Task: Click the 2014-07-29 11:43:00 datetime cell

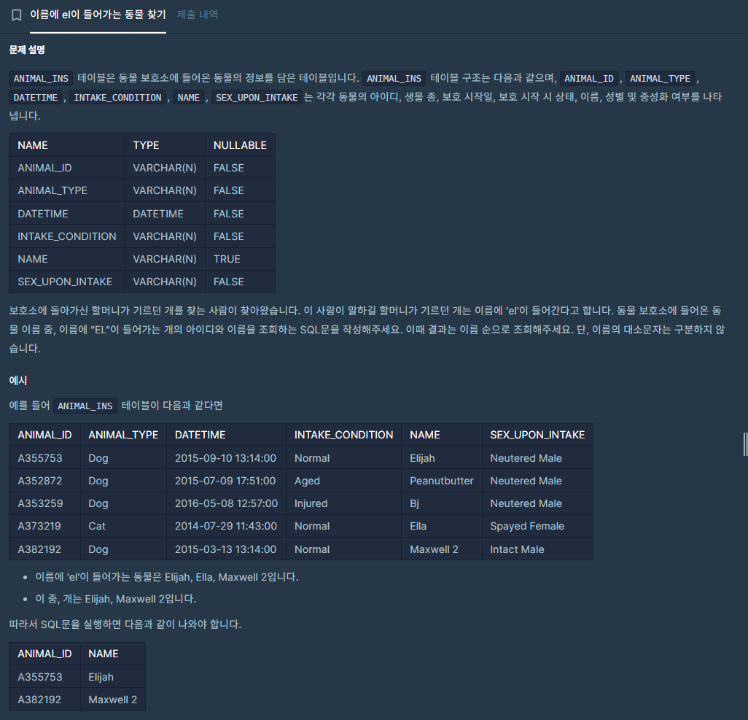Action: [226, 526]
